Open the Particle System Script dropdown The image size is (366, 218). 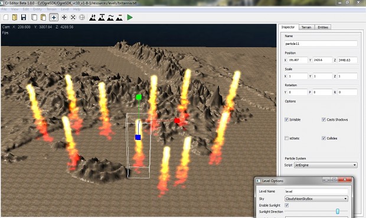tap(326, 165)
